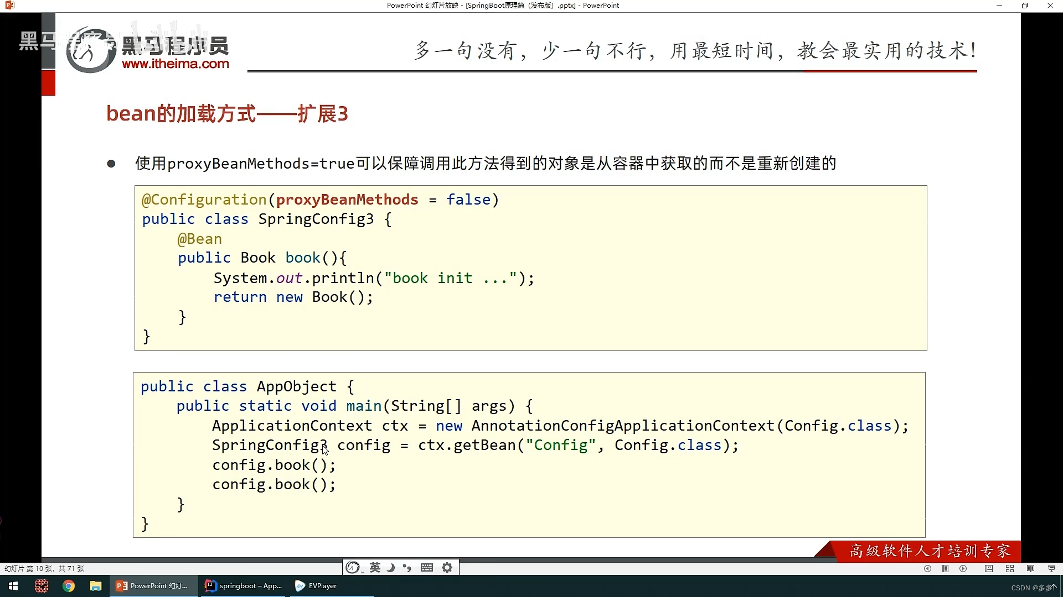
Task: Open Chrome from the taskbar
Action: [69, 586]
